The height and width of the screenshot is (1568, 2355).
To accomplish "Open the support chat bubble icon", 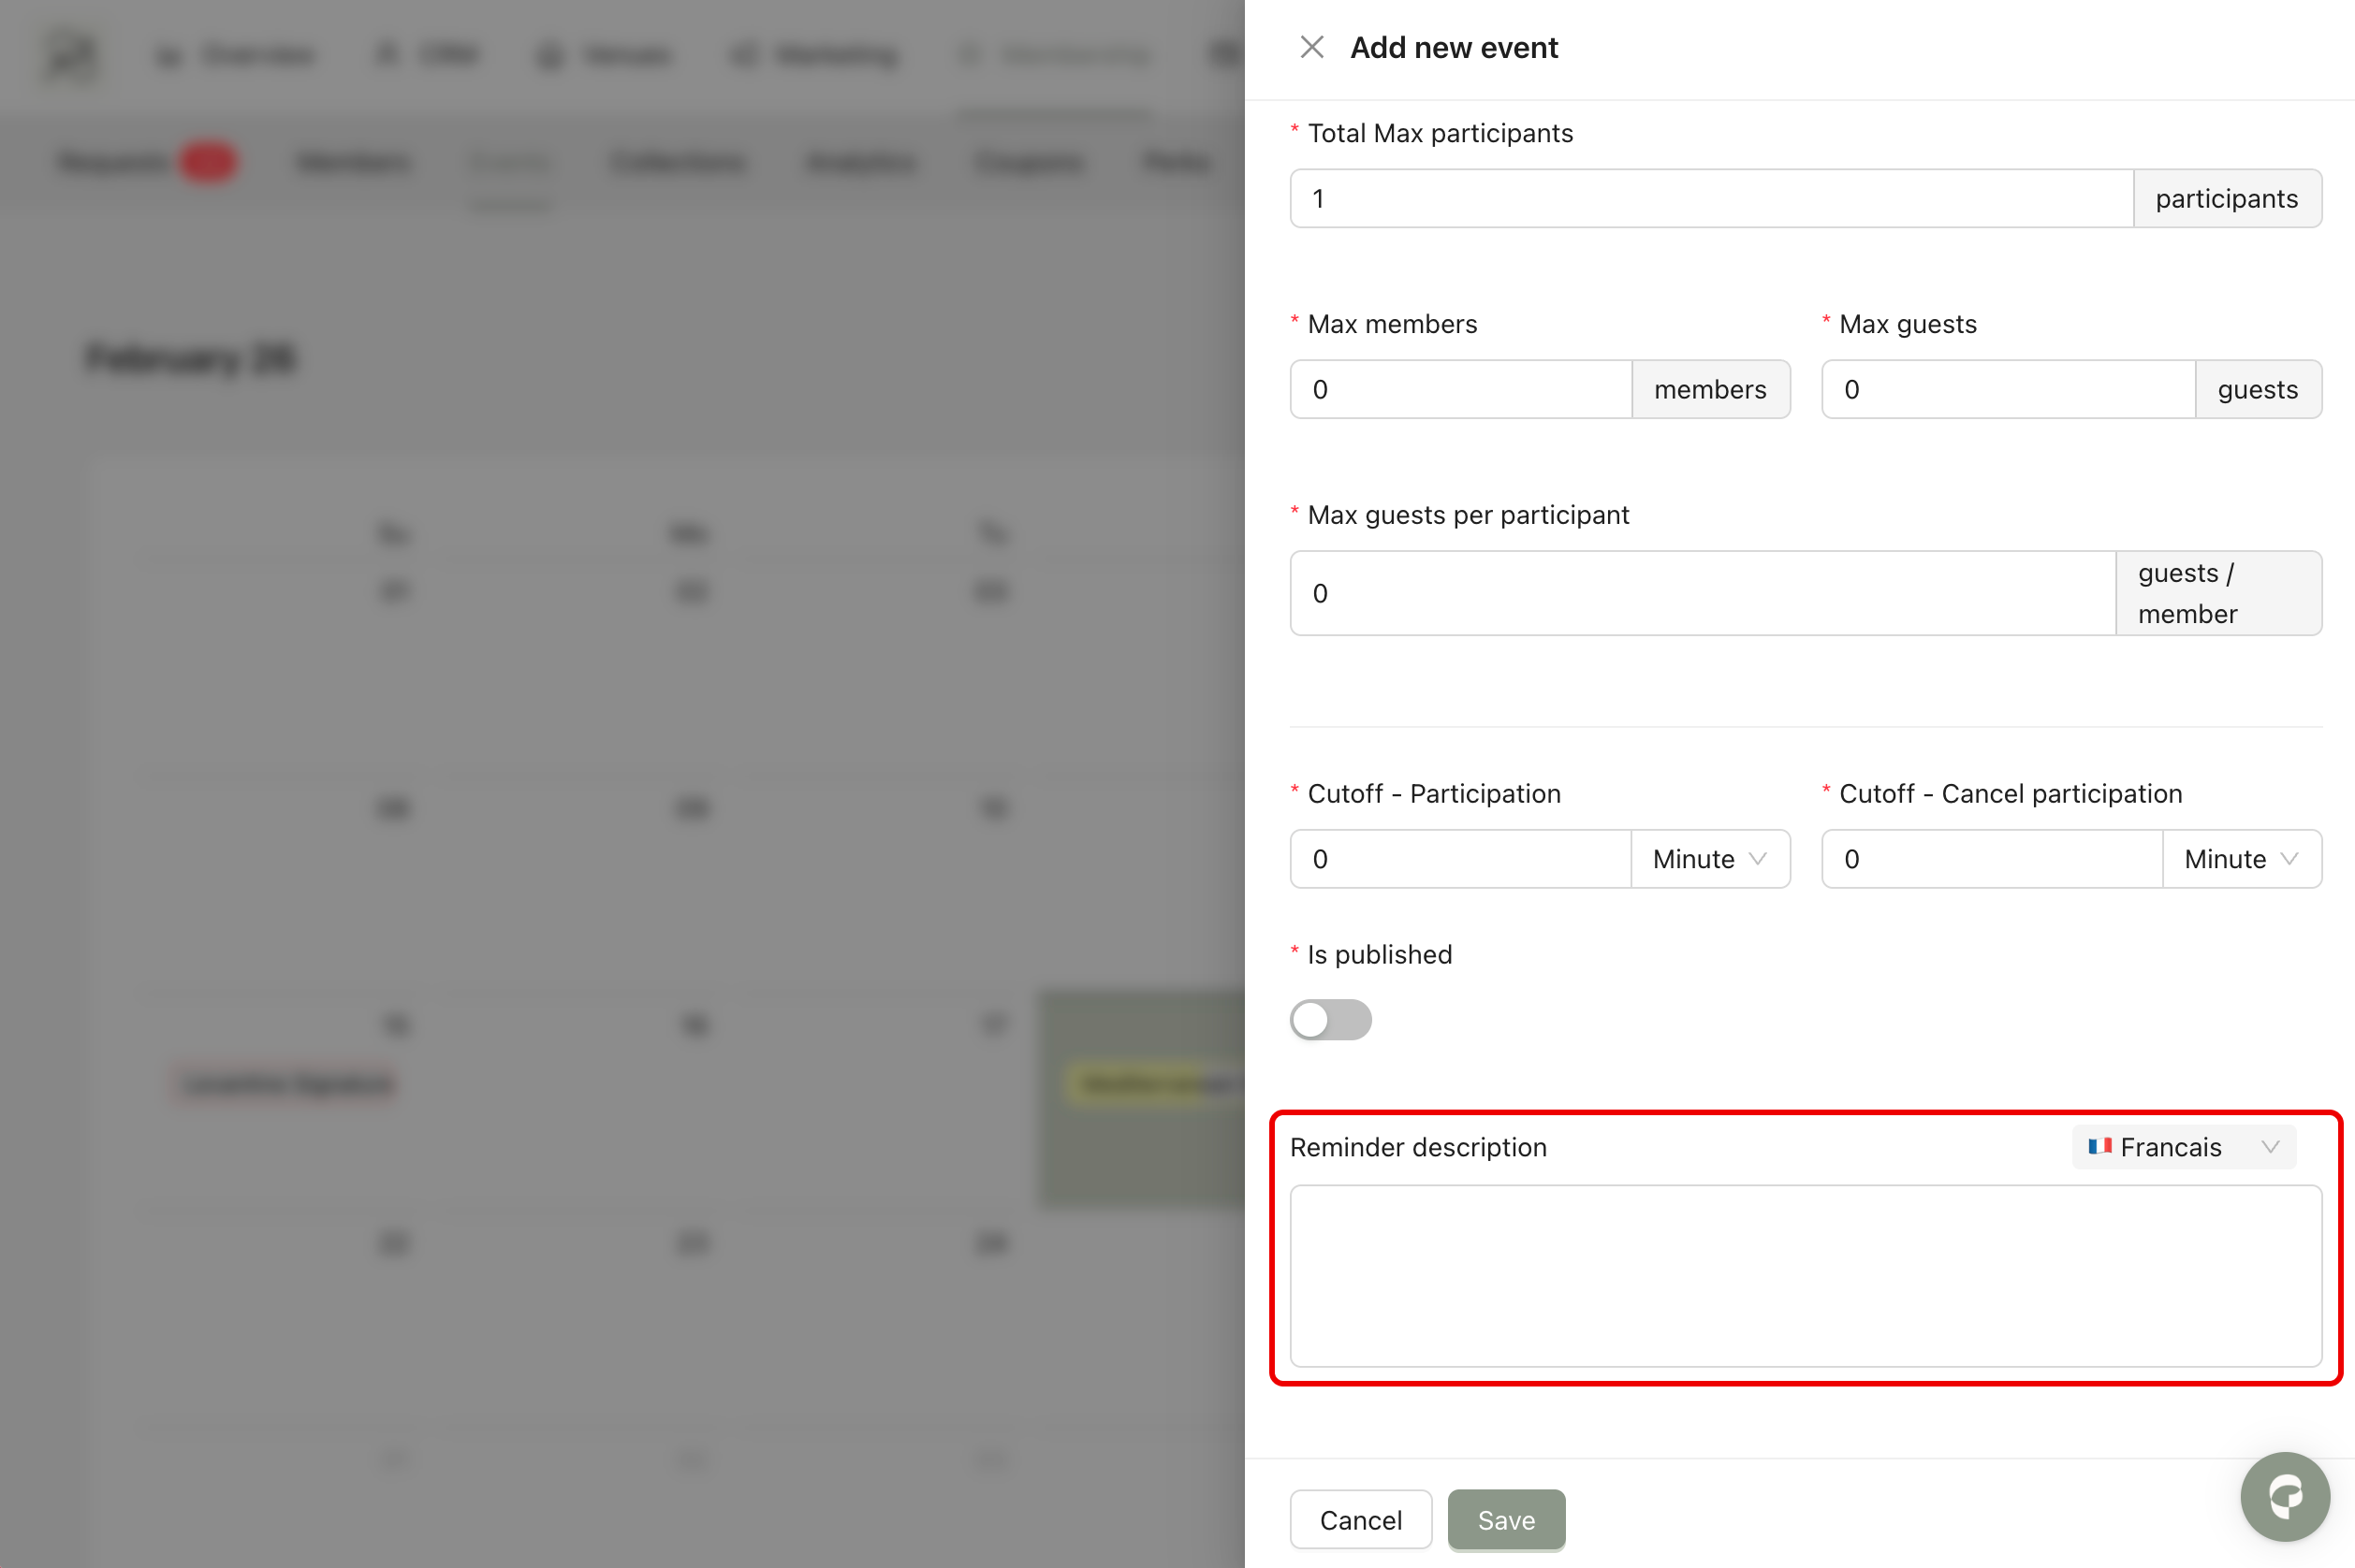I will 2284,1496.
